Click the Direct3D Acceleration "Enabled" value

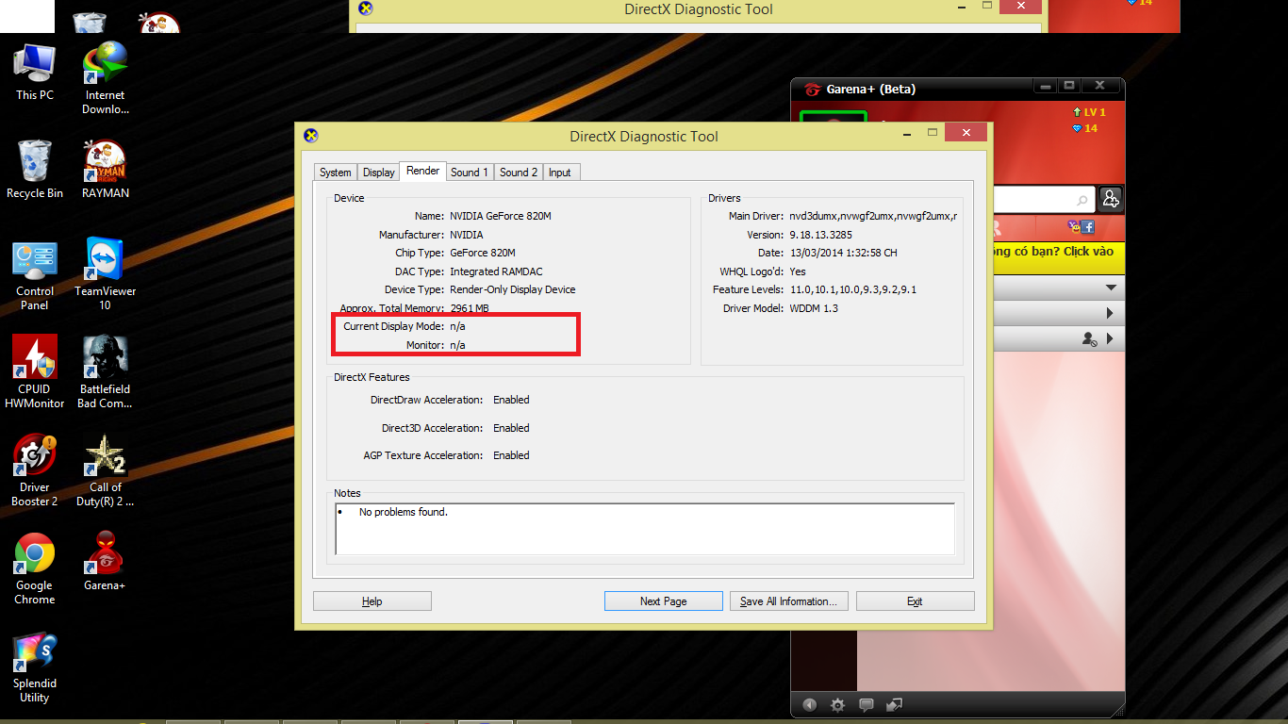511,428
